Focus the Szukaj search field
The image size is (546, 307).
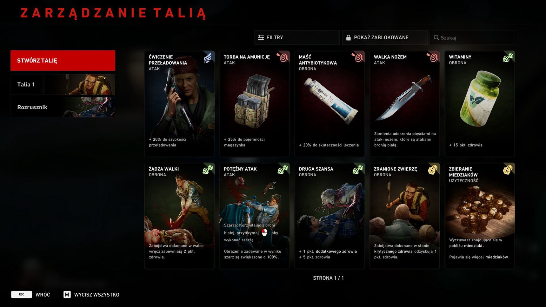coord(472,38)
